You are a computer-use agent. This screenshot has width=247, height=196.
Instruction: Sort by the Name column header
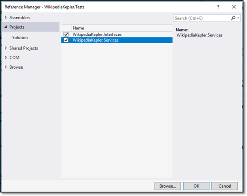[x=122, y=28]
